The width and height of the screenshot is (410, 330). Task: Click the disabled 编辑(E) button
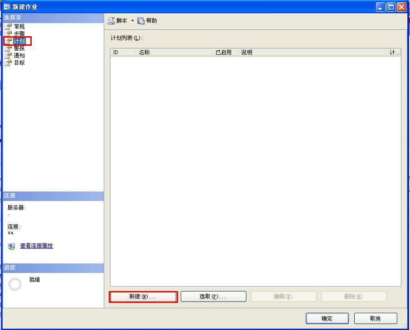(284, 297)
